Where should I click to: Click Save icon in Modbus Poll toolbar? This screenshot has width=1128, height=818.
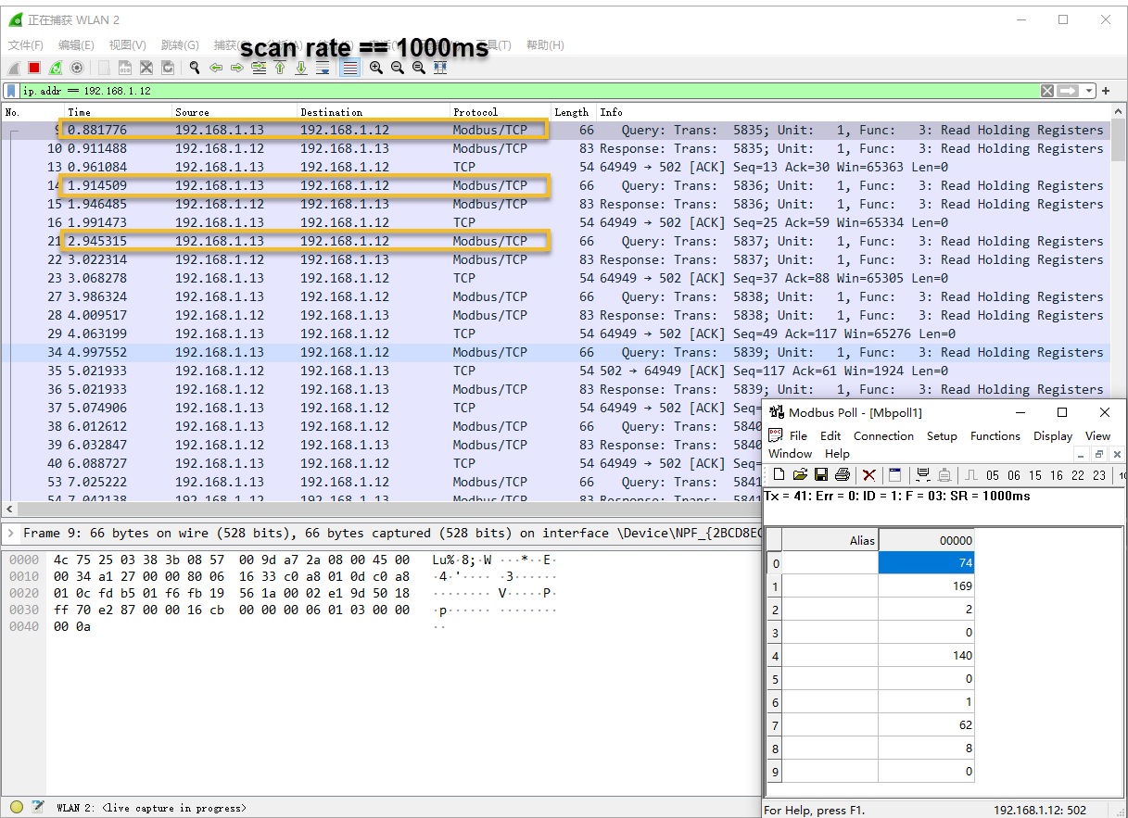click(821, 475)
